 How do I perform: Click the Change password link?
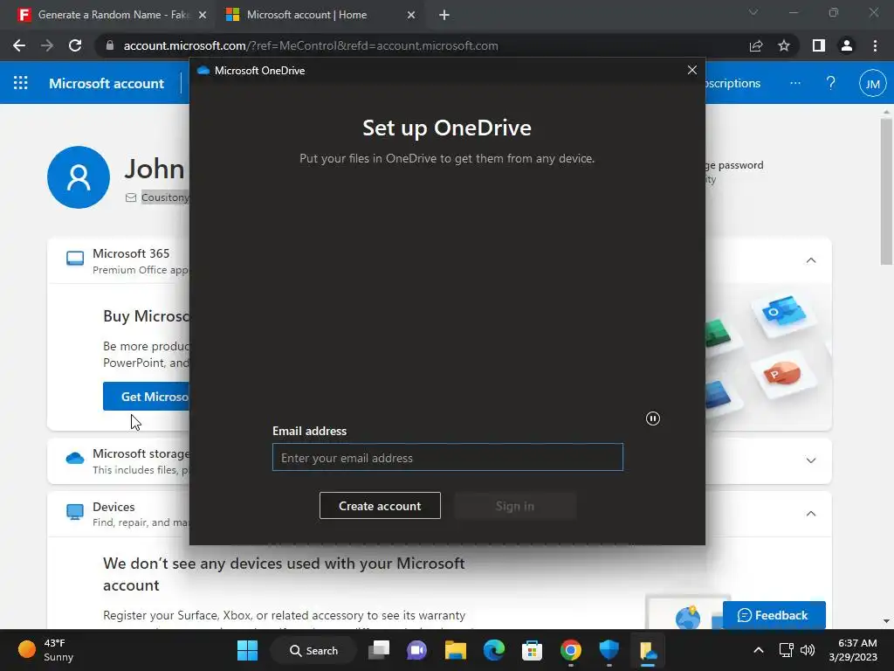[734, 165]
